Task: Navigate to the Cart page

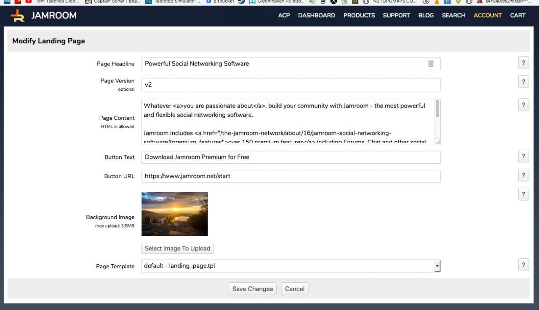Action: tap(518, 16)
